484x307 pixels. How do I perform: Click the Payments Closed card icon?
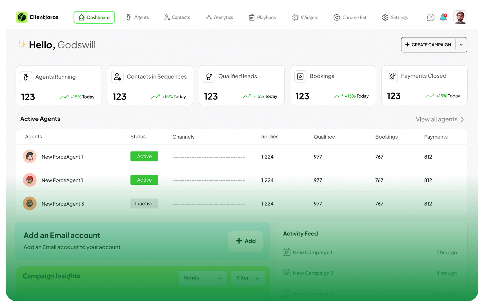click(392, 76)
